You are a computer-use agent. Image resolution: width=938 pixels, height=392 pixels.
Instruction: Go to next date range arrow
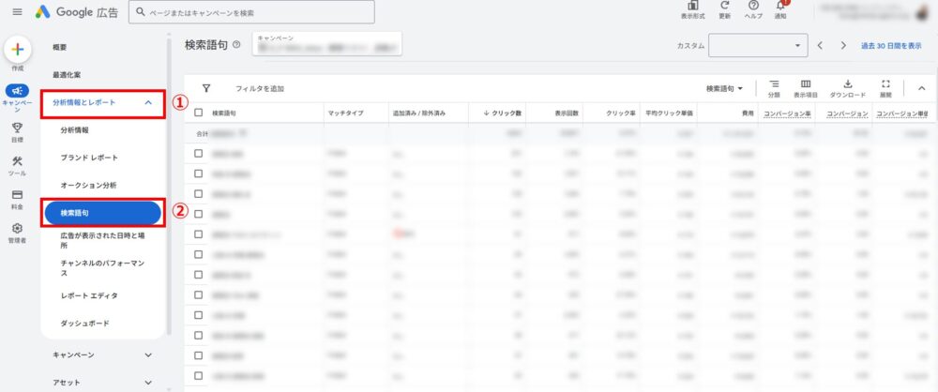[x=843, y=46]
